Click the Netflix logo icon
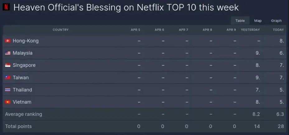289x135 pixels. (6, 7)
